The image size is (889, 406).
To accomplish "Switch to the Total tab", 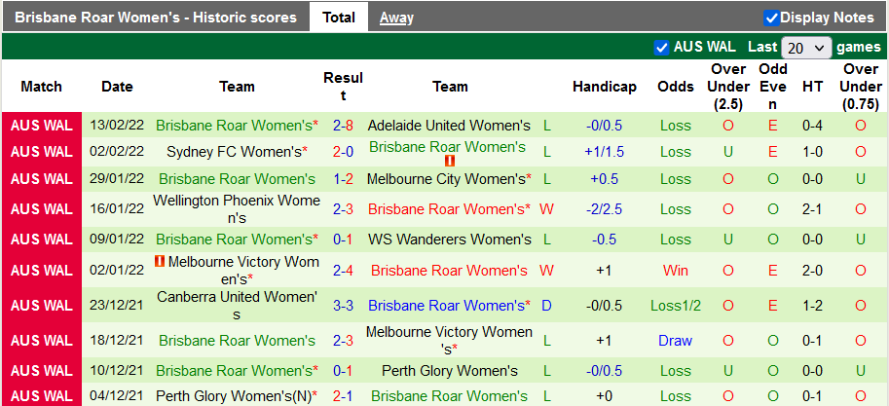I will point(338,18).
